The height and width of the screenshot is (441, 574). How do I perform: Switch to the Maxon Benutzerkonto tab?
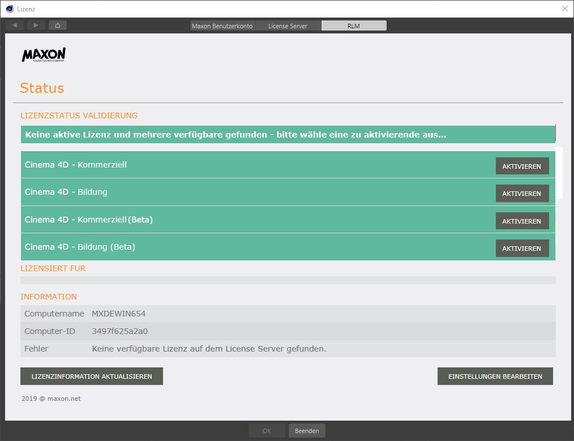pyautogui.click(x=222, y=26)
